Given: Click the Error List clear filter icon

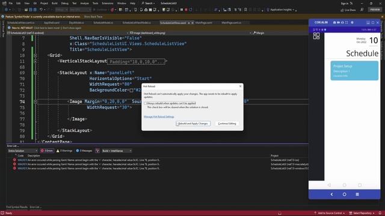Looking at the screenshot, I should click(x=97, y=151).
